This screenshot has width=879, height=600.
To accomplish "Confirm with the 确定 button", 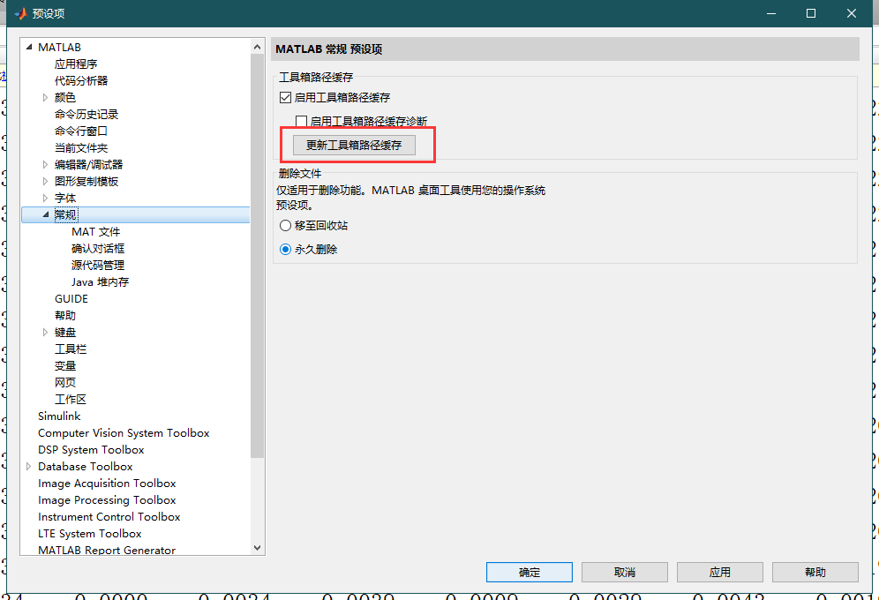I will 530,572.
